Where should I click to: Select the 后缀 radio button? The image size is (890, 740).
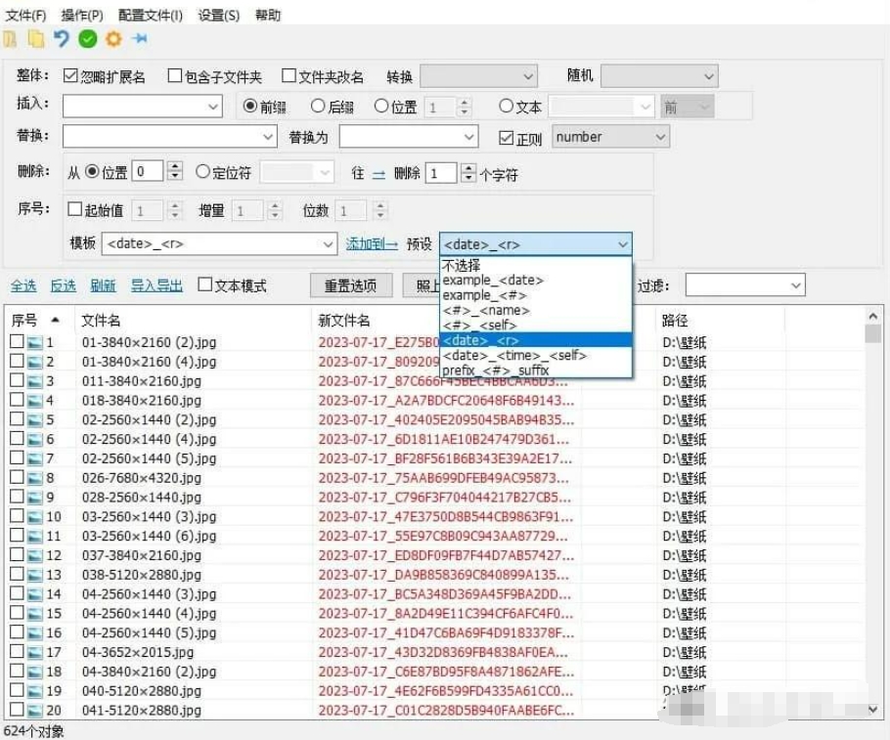318,107
